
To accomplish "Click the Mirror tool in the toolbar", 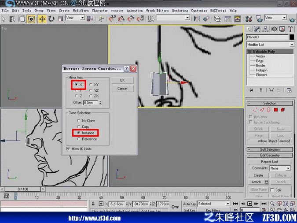I will (197, 19).
